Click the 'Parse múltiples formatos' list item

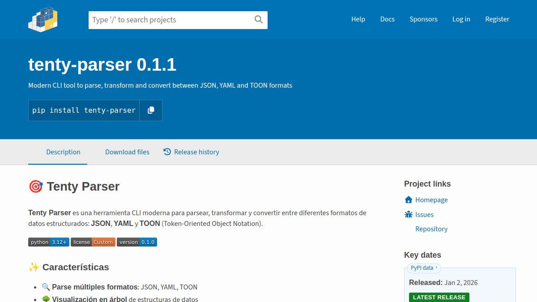pos(119,287)
